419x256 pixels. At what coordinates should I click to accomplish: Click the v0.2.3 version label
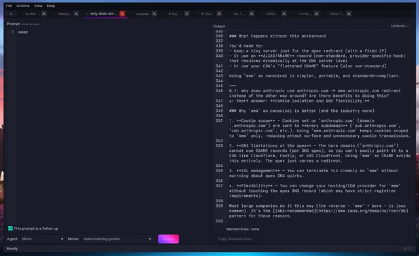click(x=408, y=249)
